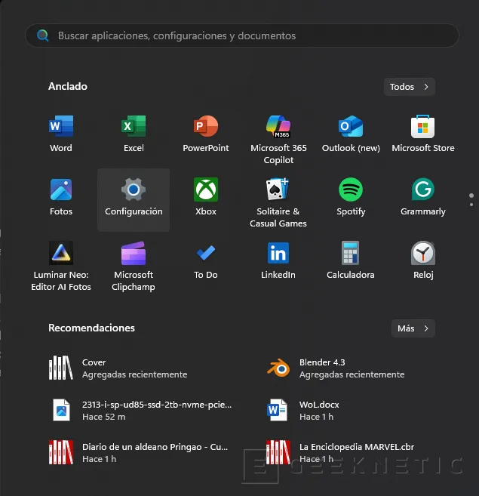Open the 2313-i-sp-ud85-ssd image file
The height and width of the screenshot is (496, 479).
(141, 410)
